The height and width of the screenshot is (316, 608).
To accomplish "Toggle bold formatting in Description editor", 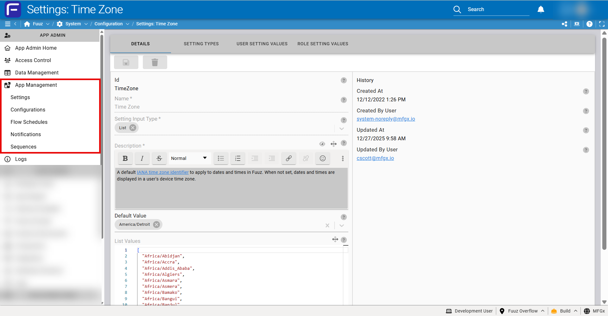I will point(125,158).
